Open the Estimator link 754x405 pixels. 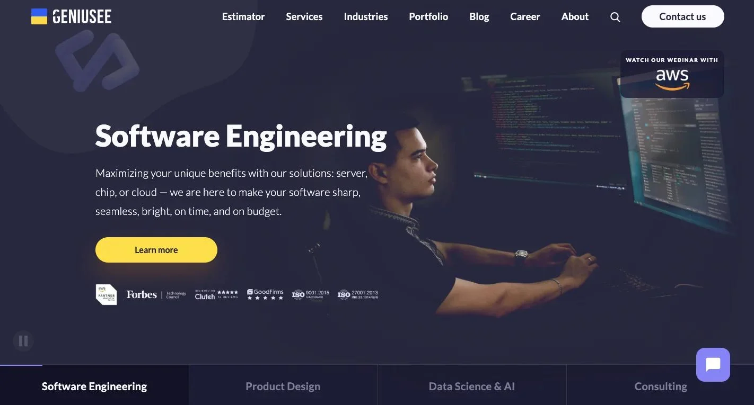click(x=243, y=17)
